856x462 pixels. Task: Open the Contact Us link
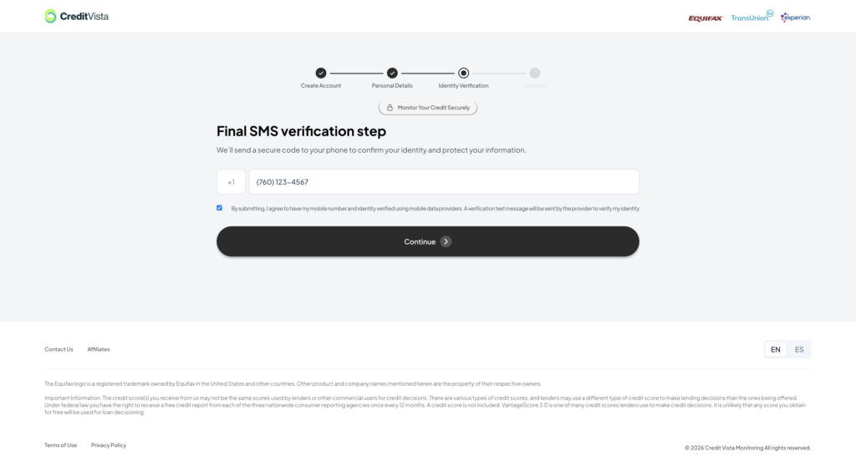(x=59, y=349)
